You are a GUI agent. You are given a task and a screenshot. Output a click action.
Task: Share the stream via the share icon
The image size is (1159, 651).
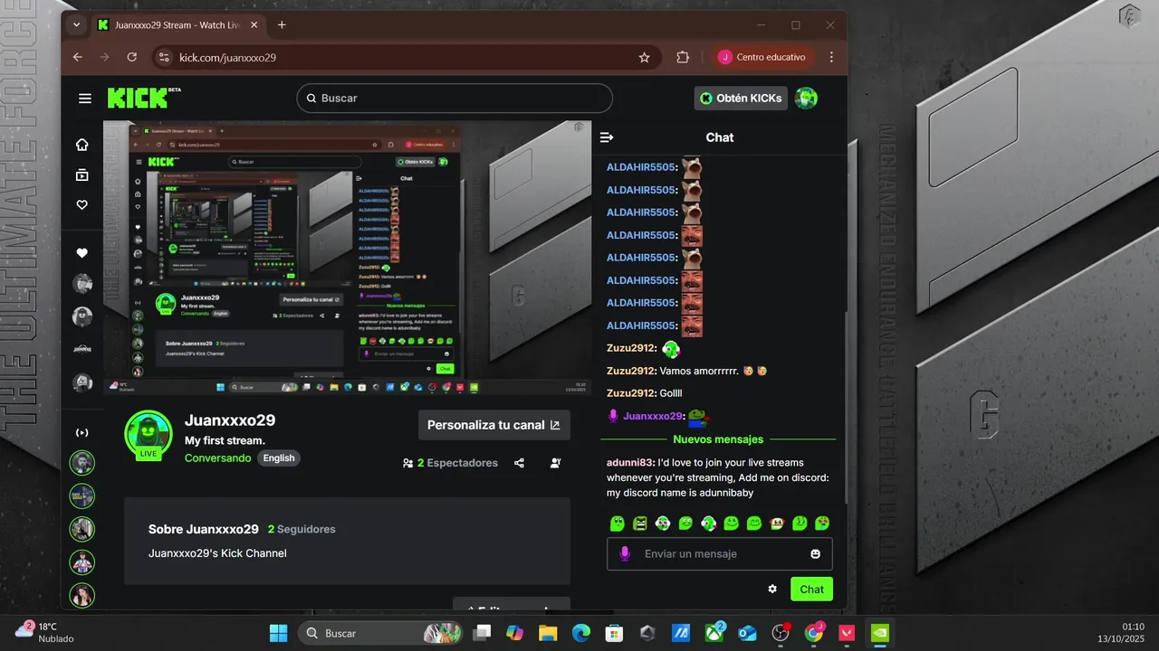point(519,463)
